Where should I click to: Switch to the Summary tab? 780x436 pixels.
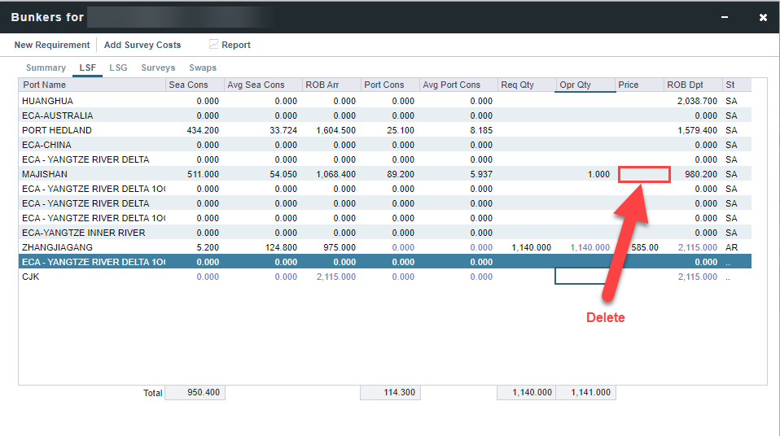click(46, 68)
